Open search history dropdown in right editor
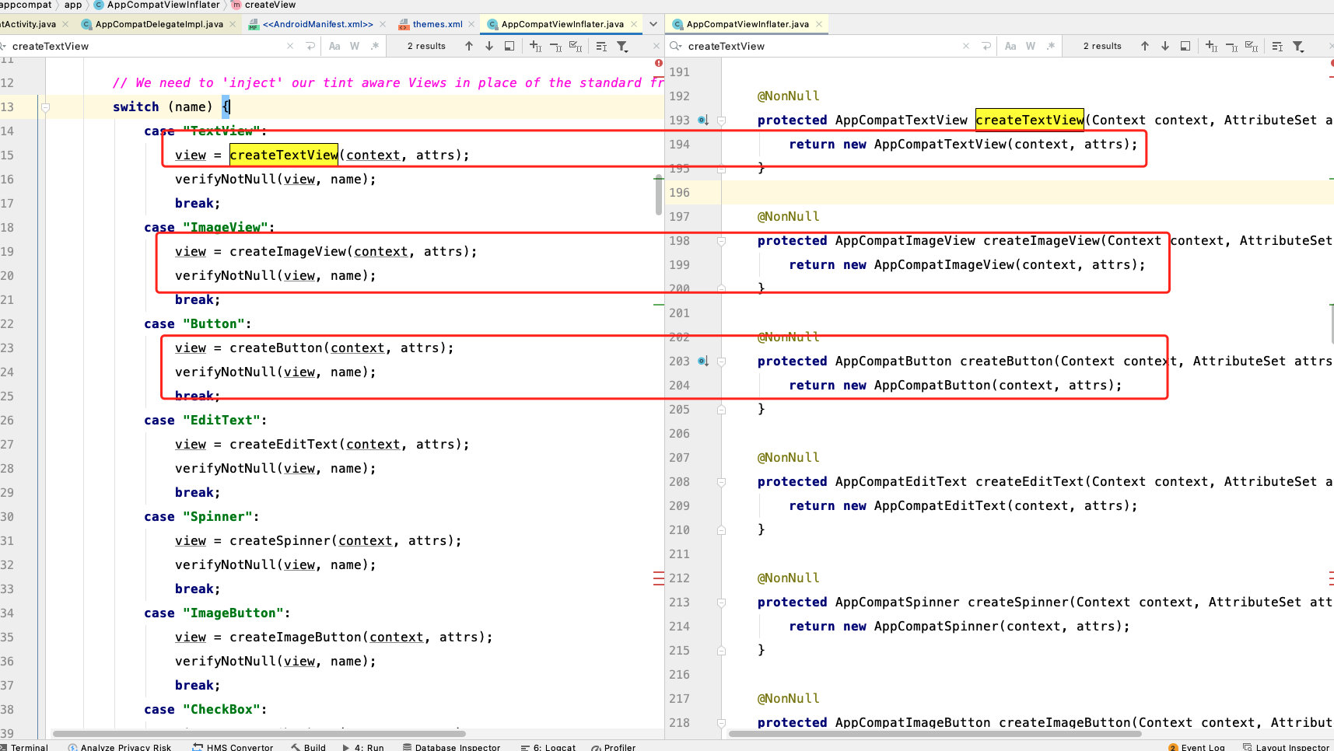 (676, 46)
